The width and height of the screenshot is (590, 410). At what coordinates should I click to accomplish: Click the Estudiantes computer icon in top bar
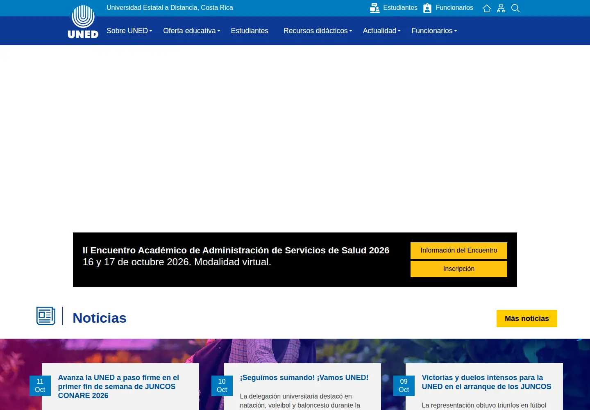[x=374, y=8]
